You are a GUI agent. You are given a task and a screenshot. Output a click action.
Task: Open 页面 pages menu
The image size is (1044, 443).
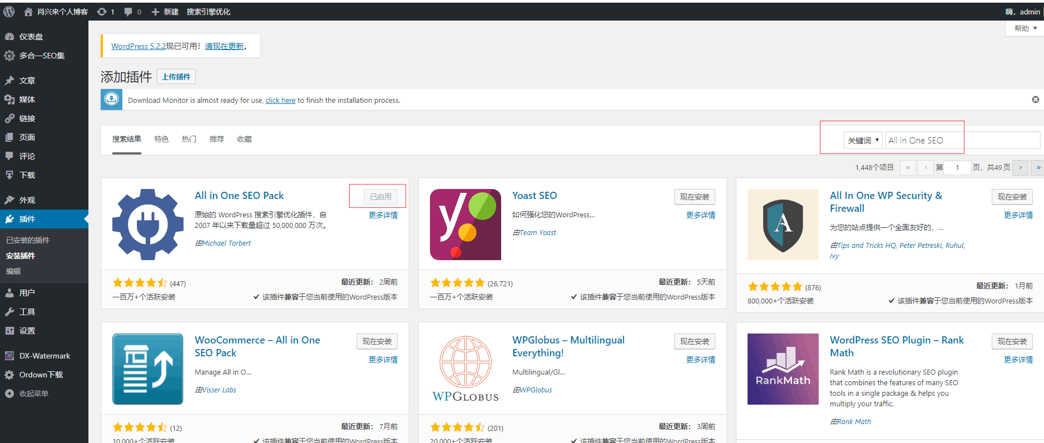tap(44, 137)
